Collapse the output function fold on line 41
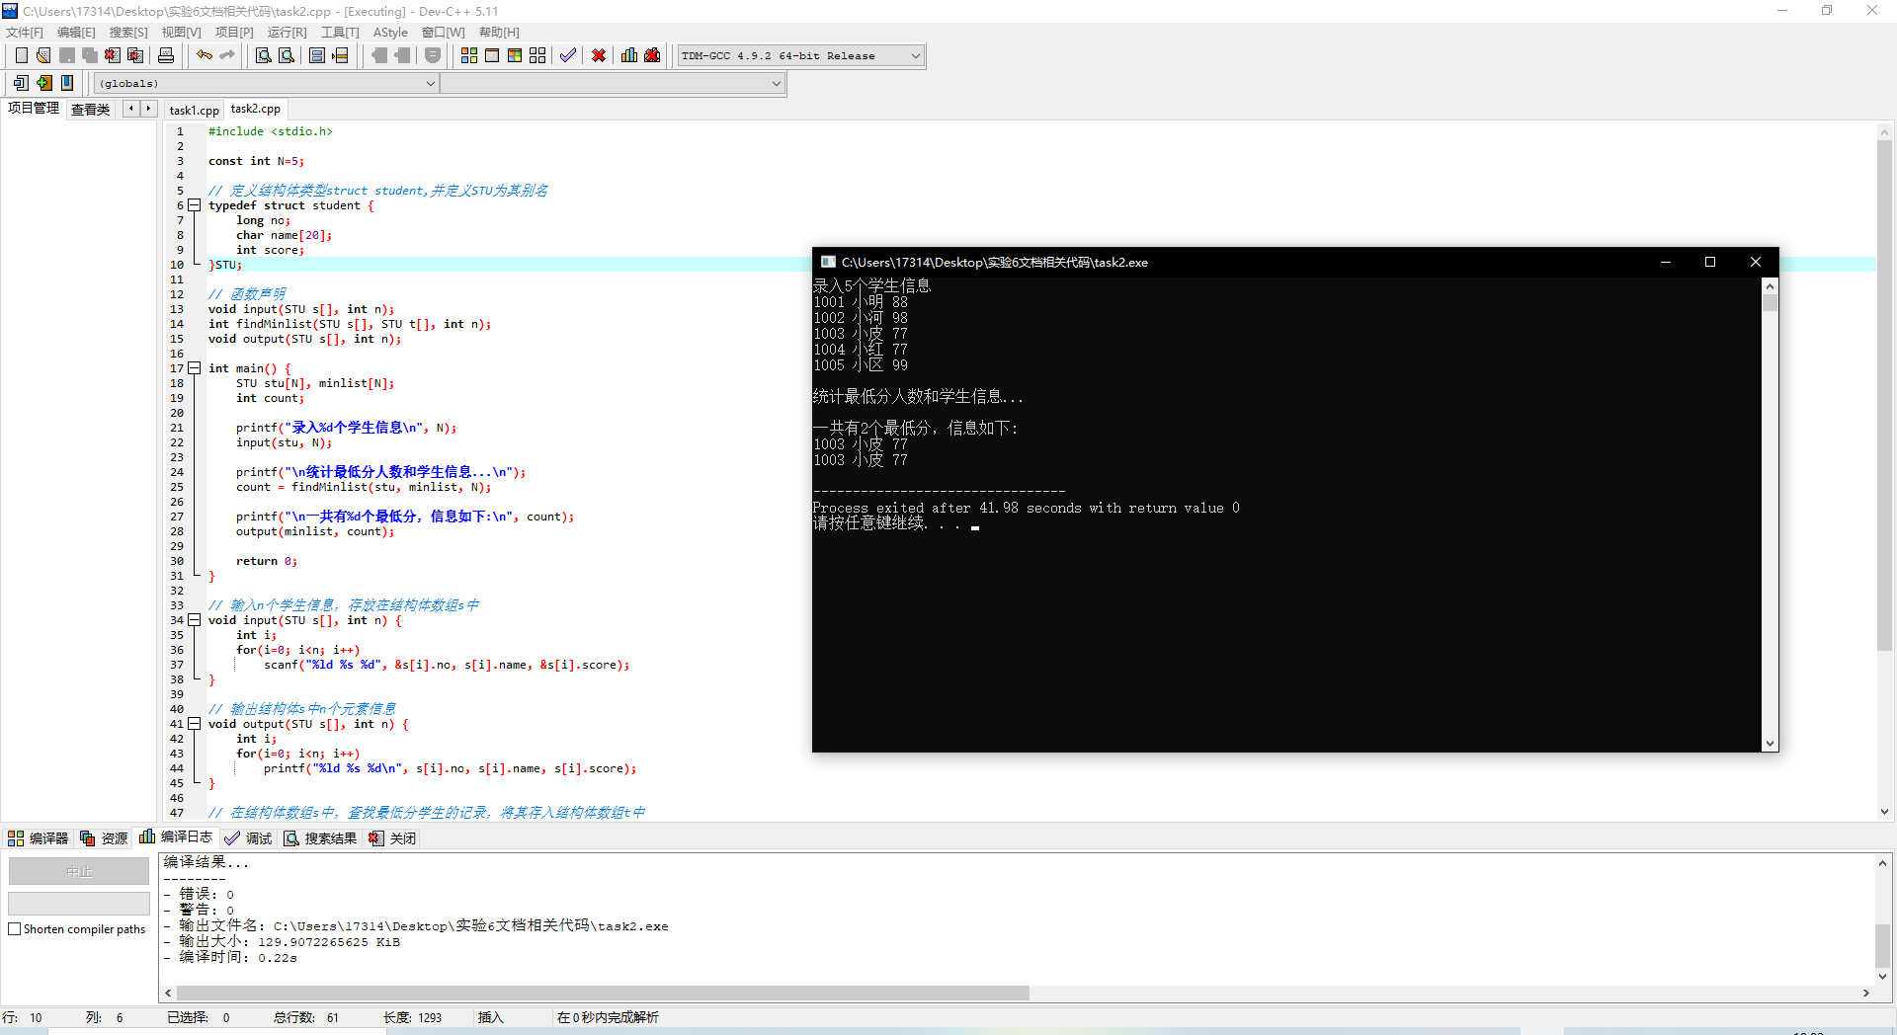 [195, 724]
